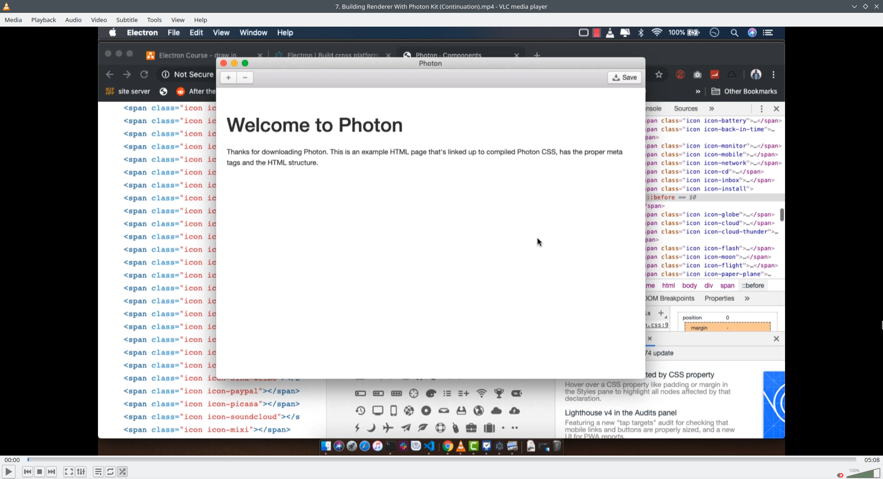Click the icon-battery span line in DevTools
Viewport: 883px width, 479px height.
[714, 121]
